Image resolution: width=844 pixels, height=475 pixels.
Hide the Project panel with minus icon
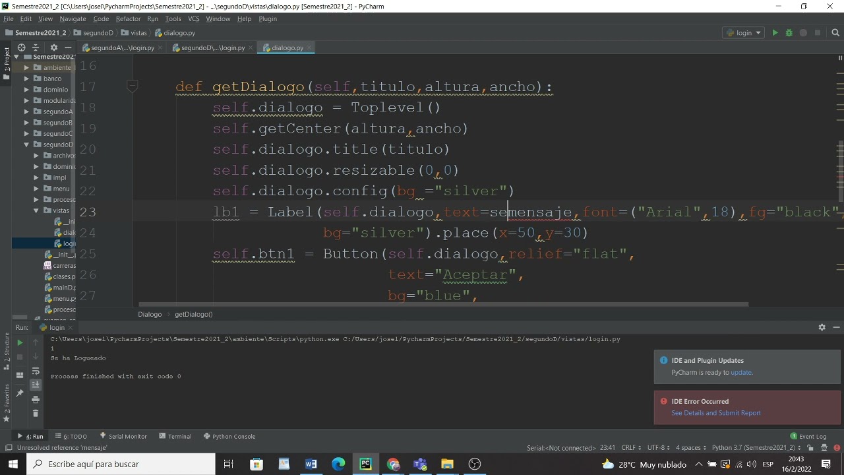tap(68, 47)
